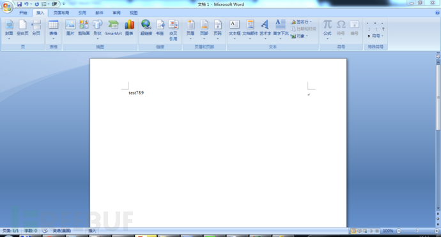Open the SmartArt graphic tool
This screenshot has width=441, height=237.
click(113, 28)
